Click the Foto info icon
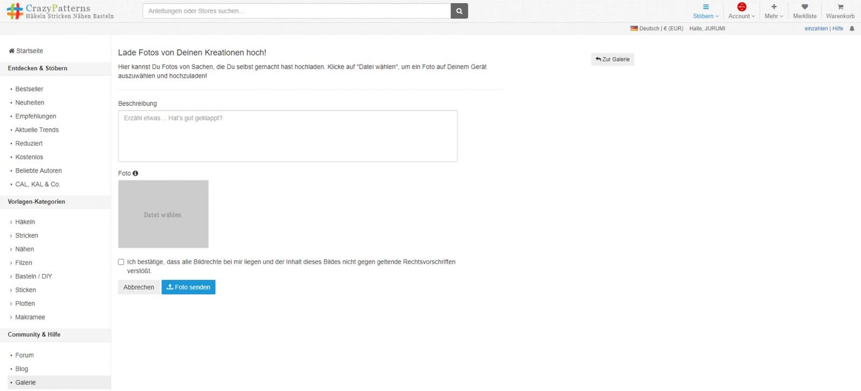861x391 pixels. click(135, 173)
